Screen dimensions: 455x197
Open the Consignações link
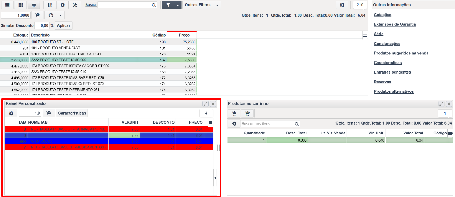387,44
